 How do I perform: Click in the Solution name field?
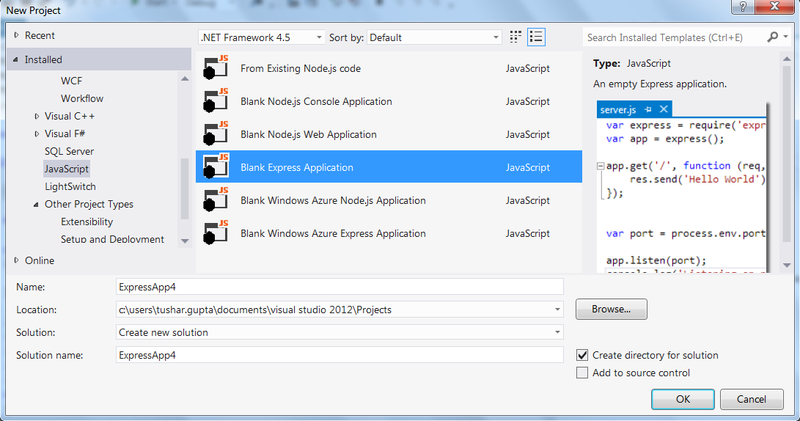click(340, 355)
